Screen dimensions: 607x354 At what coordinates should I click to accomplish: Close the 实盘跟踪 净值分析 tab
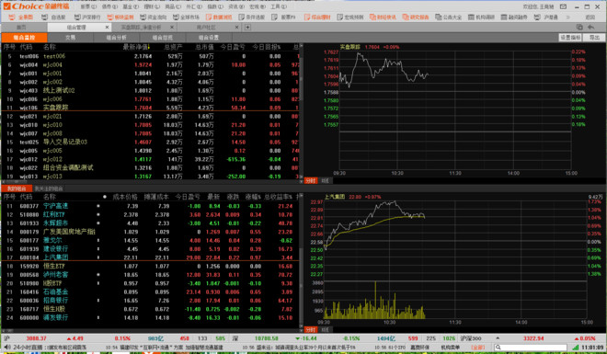[x=172, y=28]
